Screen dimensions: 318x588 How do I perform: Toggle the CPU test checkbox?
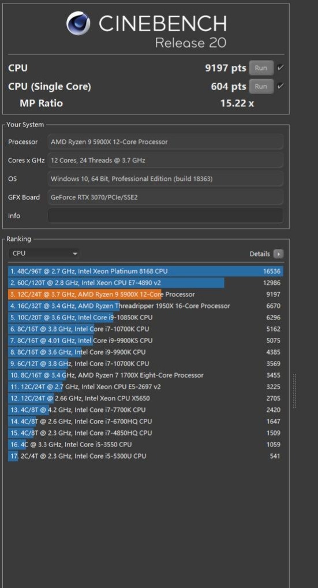point(280,68)
